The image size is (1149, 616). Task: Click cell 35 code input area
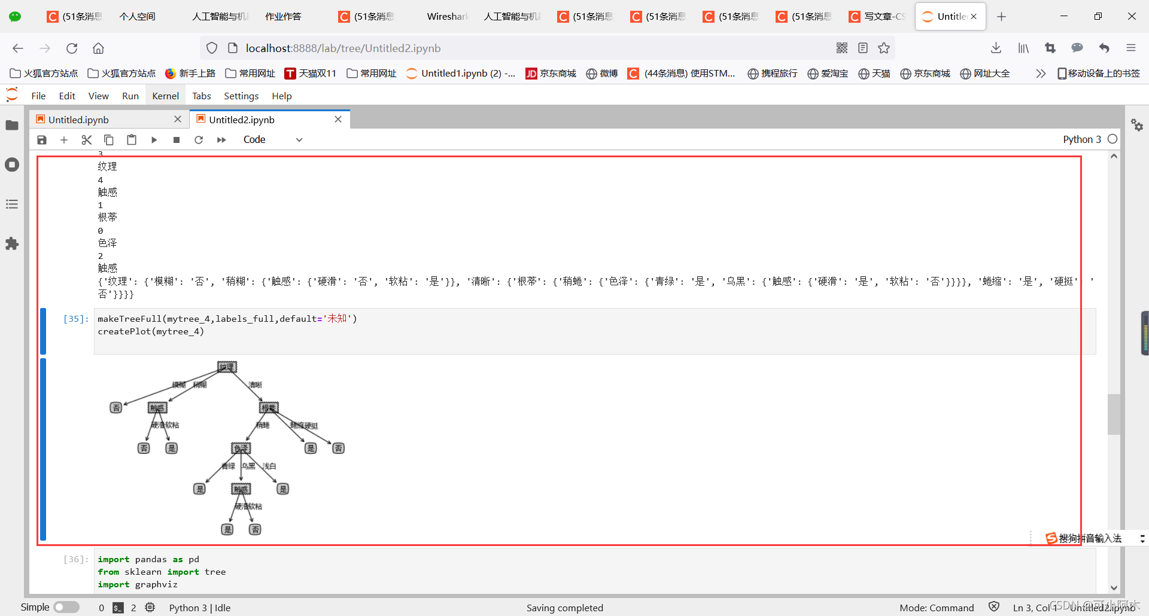(595, 331)
